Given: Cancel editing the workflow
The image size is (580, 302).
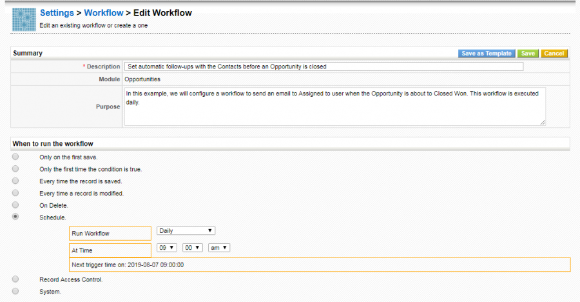Looking at the screenshot, I should click(554, 54).
